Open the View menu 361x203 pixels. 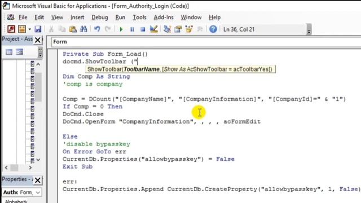[x=57, y=17]
